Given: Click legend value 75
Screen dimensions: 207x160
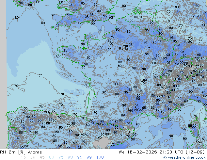Looking at the screenshot, I should [x=61, y=157].
